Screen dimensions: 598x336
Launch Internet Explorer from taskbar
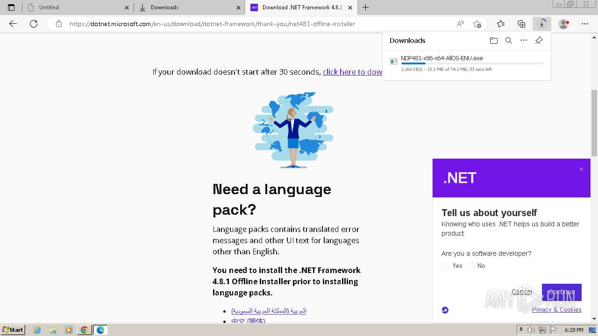[x=37, y=330]
